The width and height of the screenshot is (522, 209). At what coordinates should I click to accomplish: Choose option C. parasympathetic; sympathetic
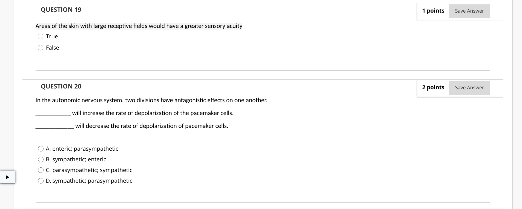(41, 170)
